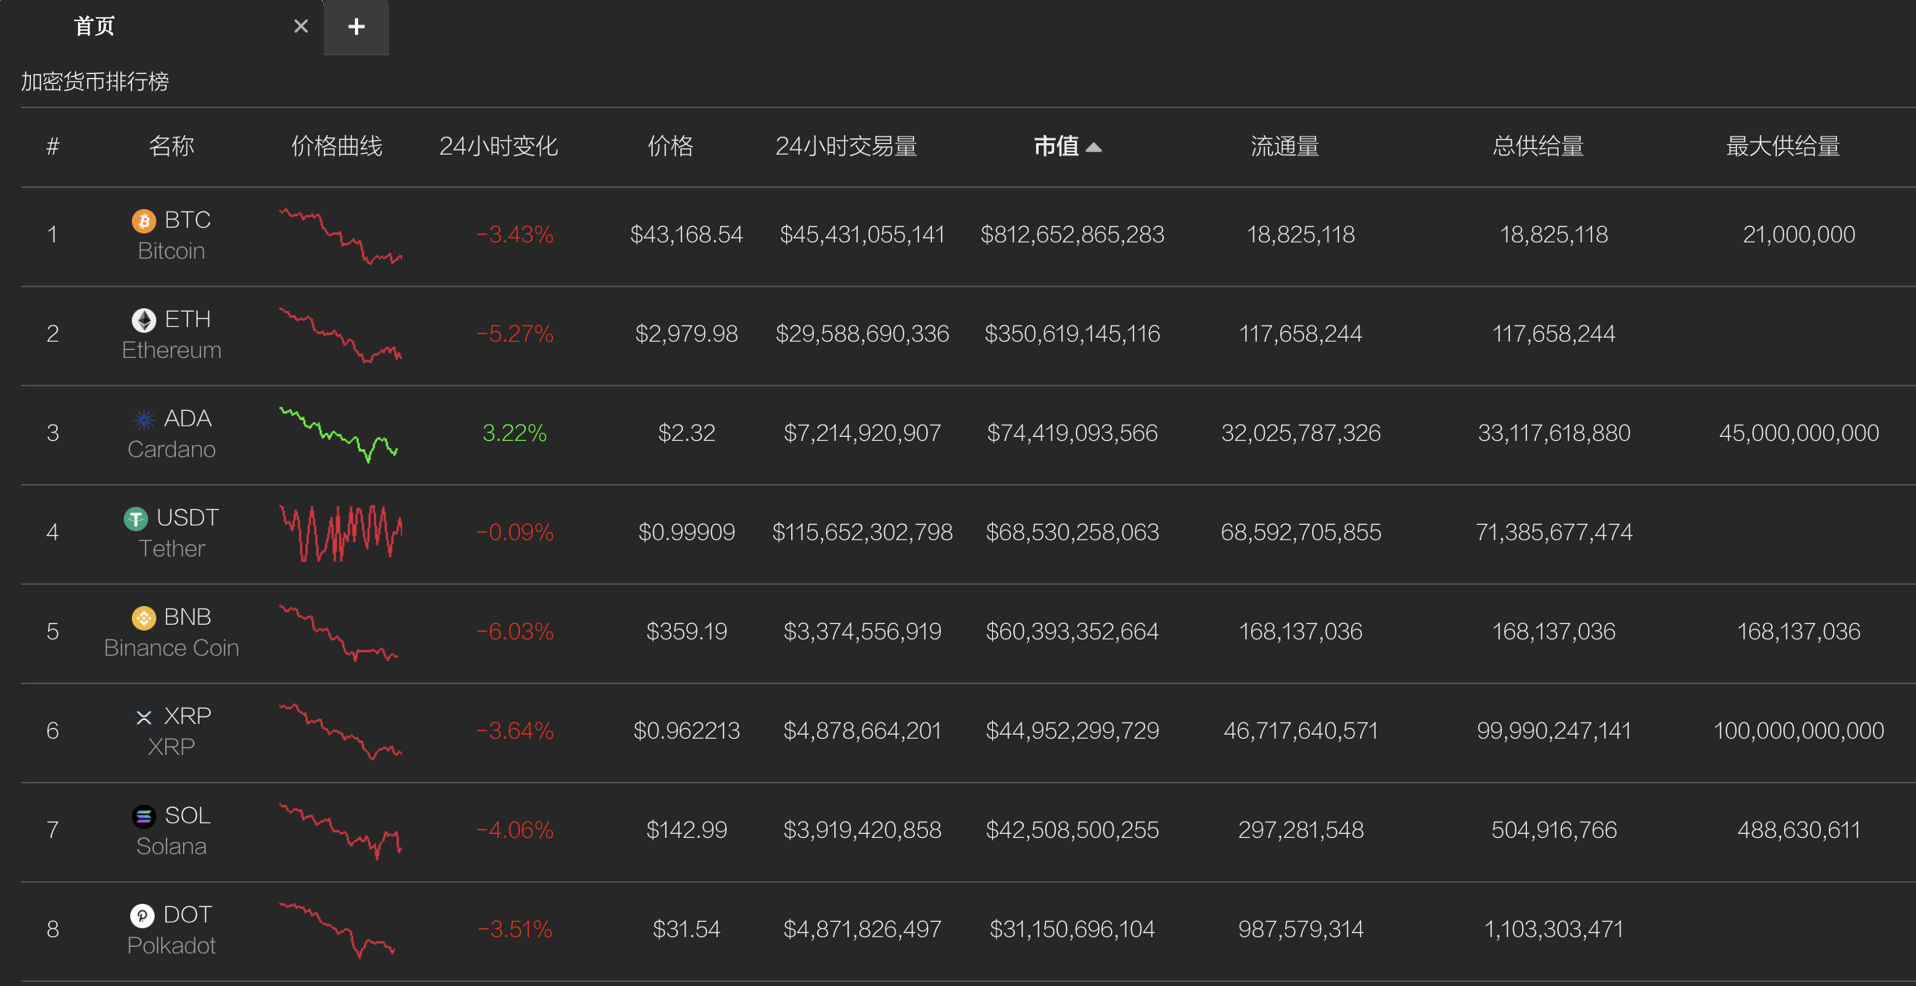Viewport: 1916px width, 986px height.
Task: Click the 45,000,000,000 max supply value
Action: tap(1799, 434)
